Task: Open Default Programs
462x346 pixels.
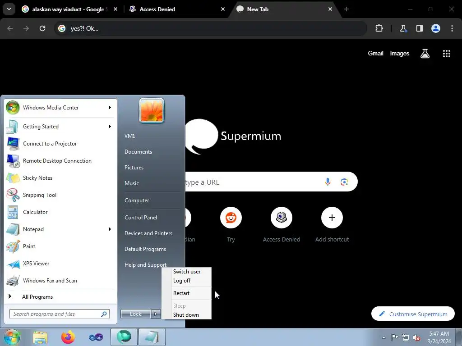Action: point(145,249)
